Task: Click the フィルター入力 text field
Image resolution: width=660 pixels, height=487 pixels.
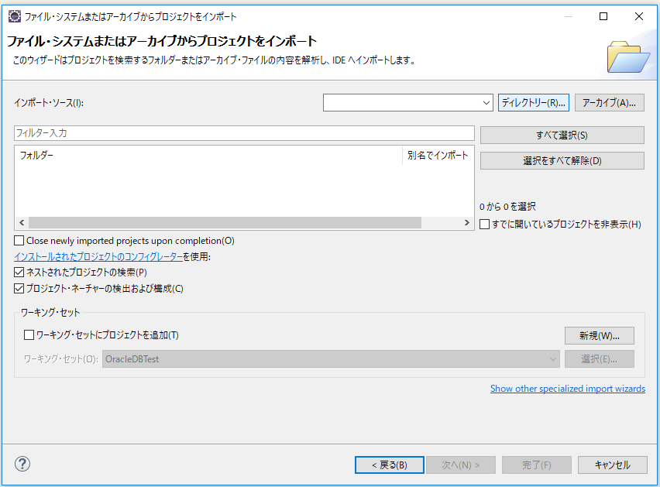Action: pyautogui.click(x=244, y=133)
